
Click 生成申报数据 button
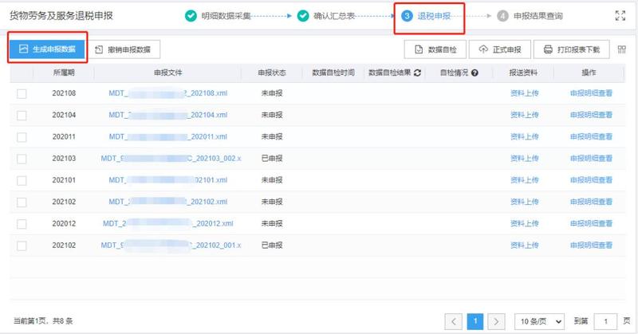[x=47, y=49]
